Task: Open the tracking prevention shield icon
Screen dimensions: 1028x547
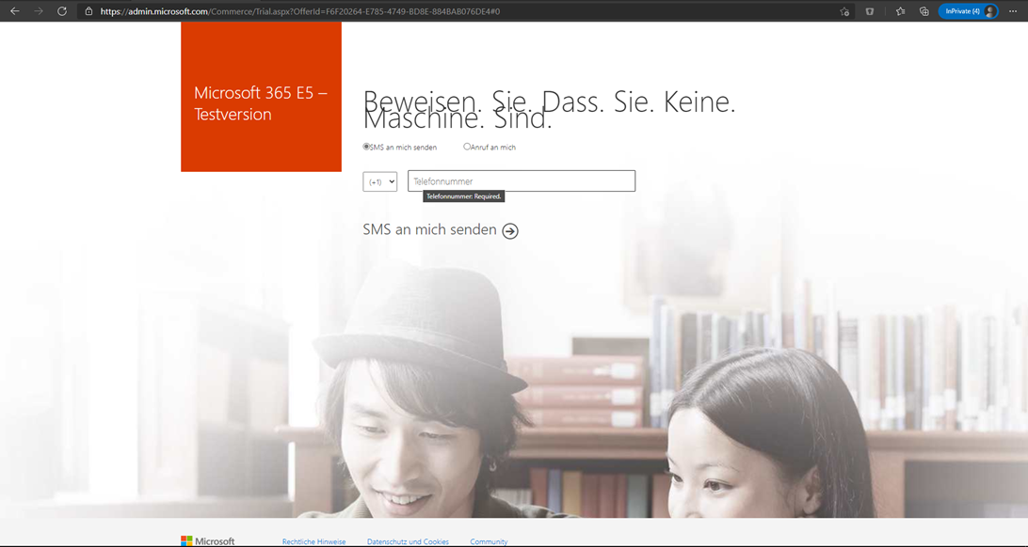Action: click(x=869, y=11)
